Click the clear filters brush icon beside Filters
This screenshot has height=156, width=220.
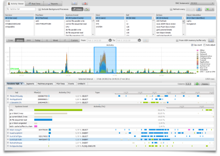tap(87, 9)
